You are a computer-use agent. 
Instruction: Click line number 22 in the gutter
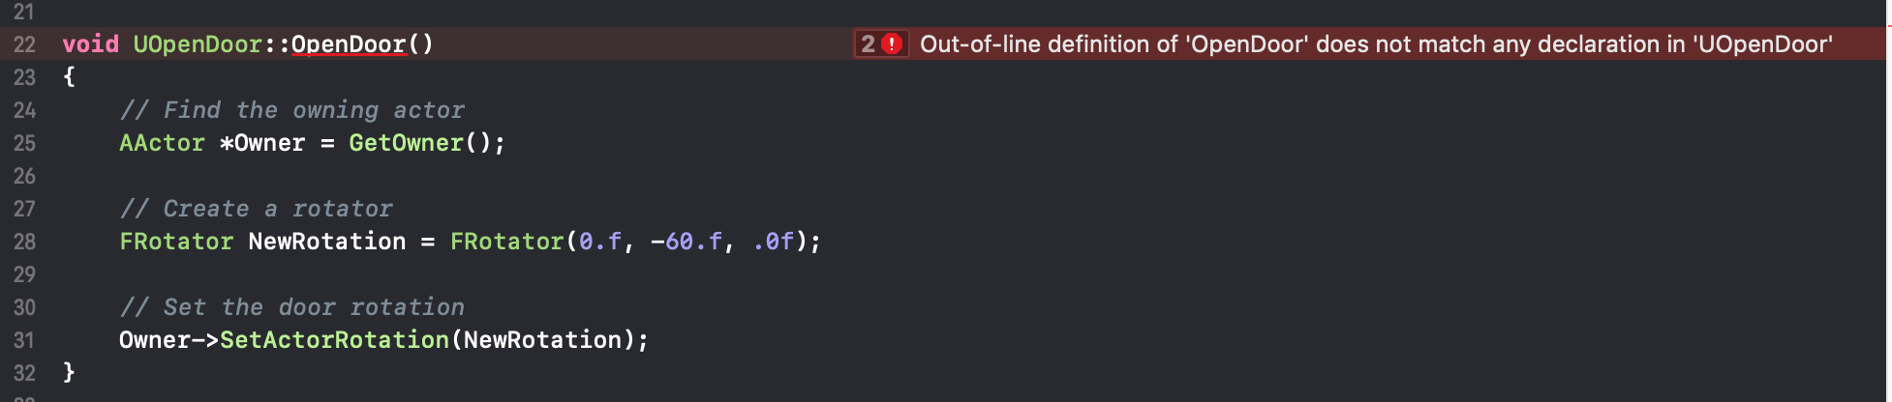tap(24, 45)
